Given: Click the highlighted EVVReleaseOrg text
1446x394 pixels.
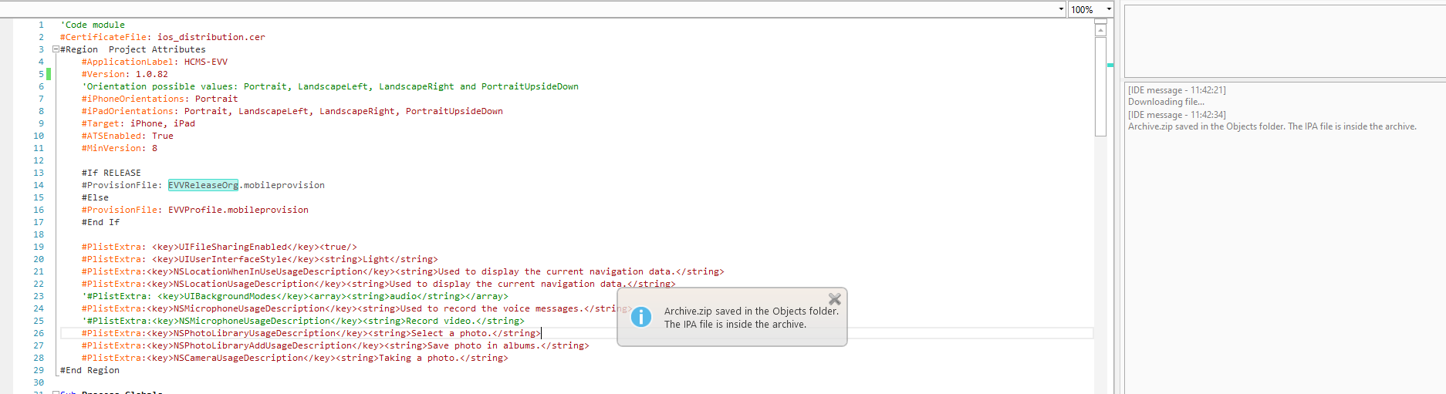Looking at the screenshot, I should coord(203,185).
